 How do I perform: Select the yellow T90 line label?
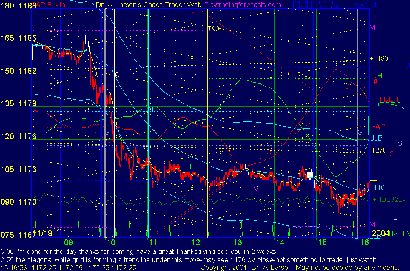pos(213,29)
